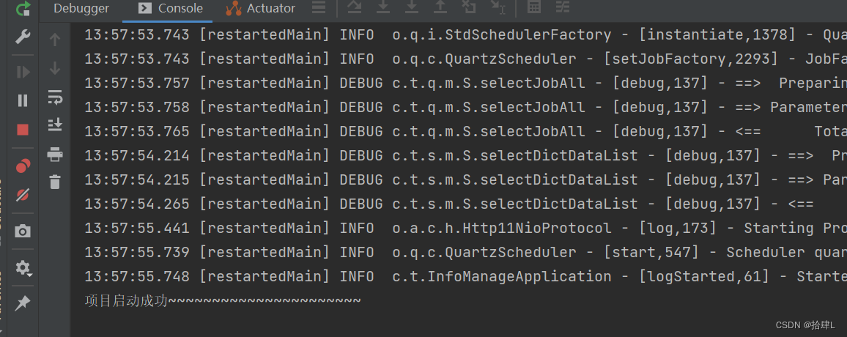Stop the application with red square
The width and height of the screenshot is (847, 337).
pyautogui.click(x=23, y=130)
